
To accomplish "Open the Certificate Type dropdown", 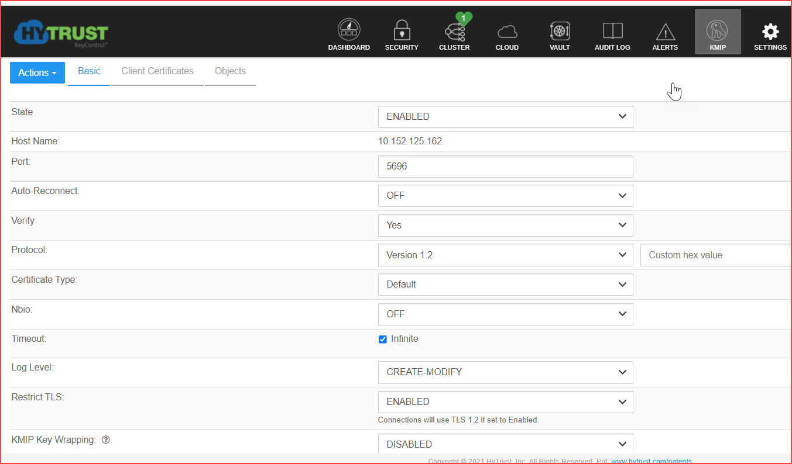I will (x=506, y=284).
